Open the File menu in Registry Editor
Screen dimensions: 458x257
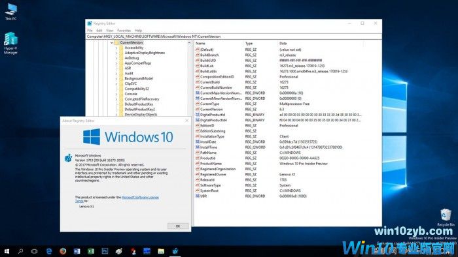click(x=90, y=30)
